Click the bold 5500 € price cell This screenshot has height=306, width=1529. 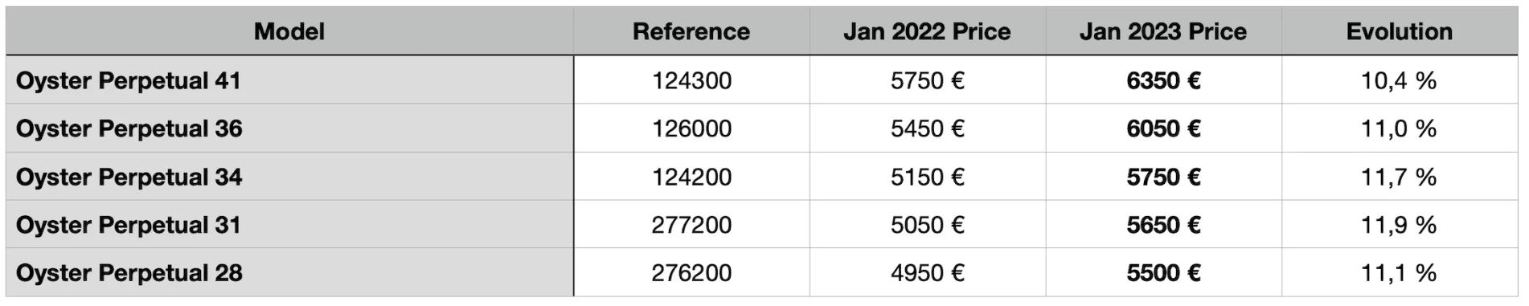pos(1163,273)
